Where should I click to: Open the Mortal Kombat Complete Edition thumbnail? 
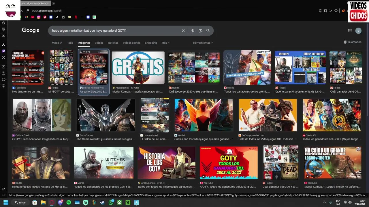[x=94, y=68]
